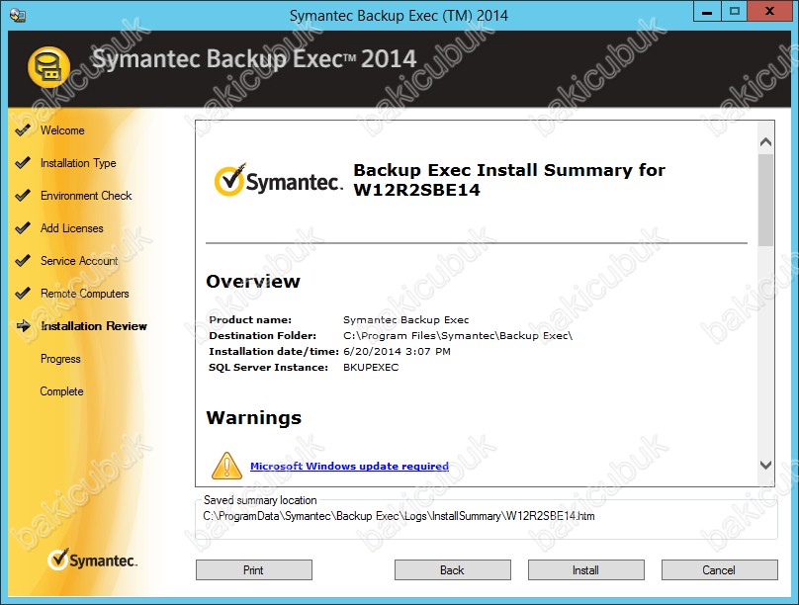Click the installer icon in the title bar

pos(18,15)
